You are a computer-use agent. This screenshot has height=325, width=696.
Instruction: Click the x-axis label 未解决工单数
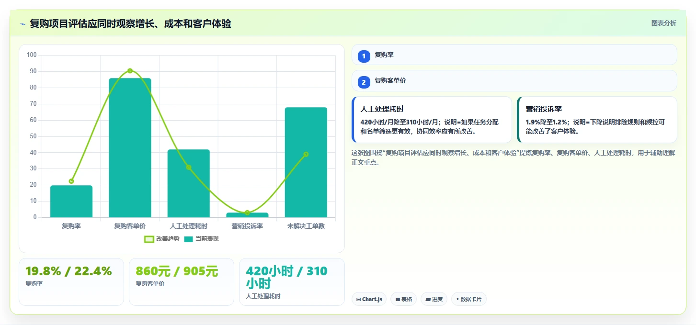pyautogui.click(x=306, y=226)
